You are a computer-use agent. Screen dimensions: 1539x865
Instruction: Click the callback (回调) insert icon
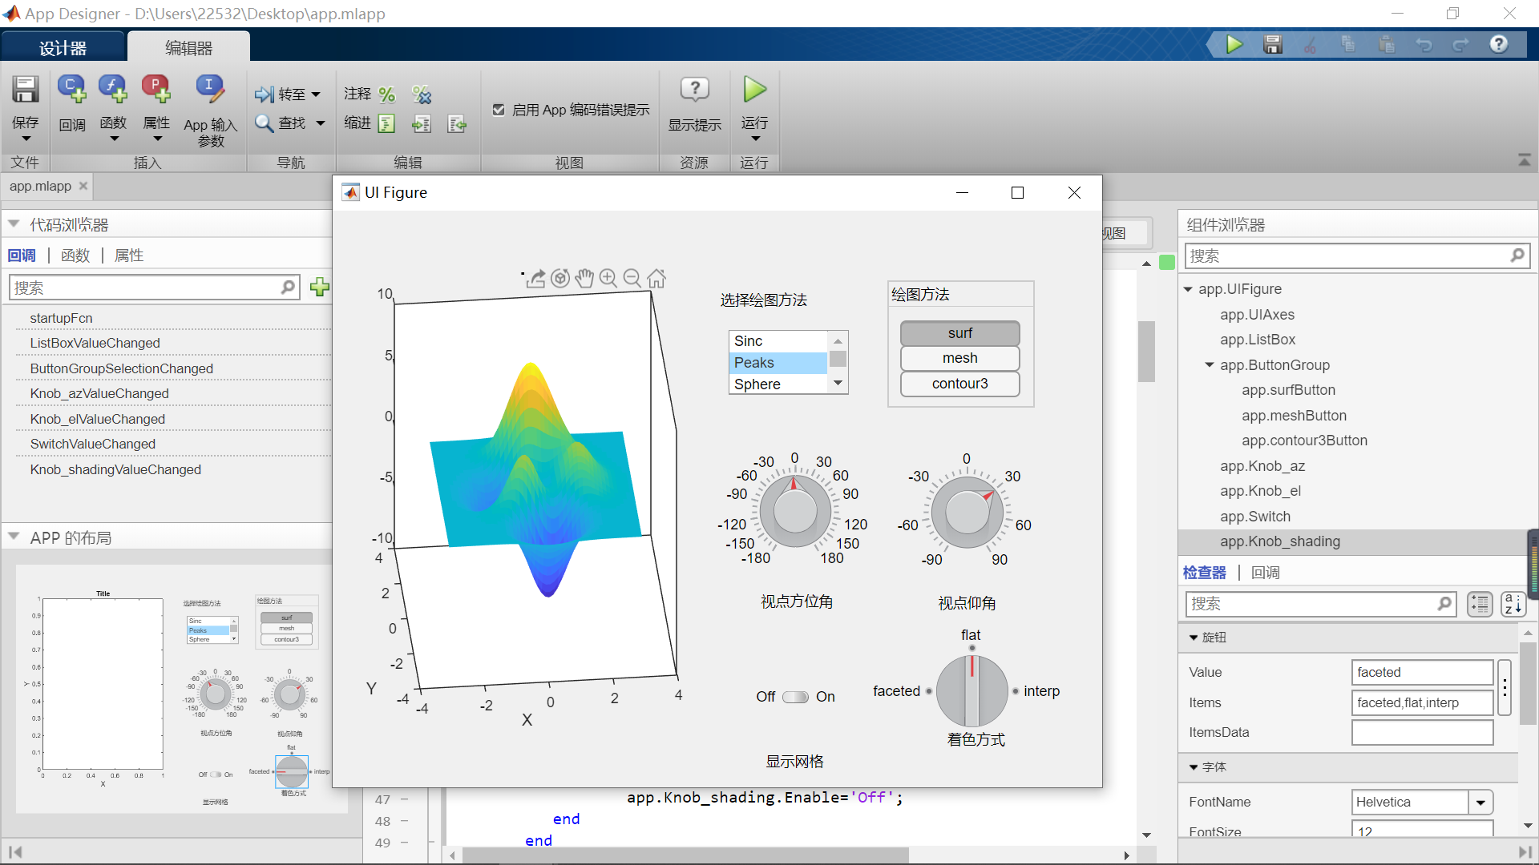click(x=71, y=90)
